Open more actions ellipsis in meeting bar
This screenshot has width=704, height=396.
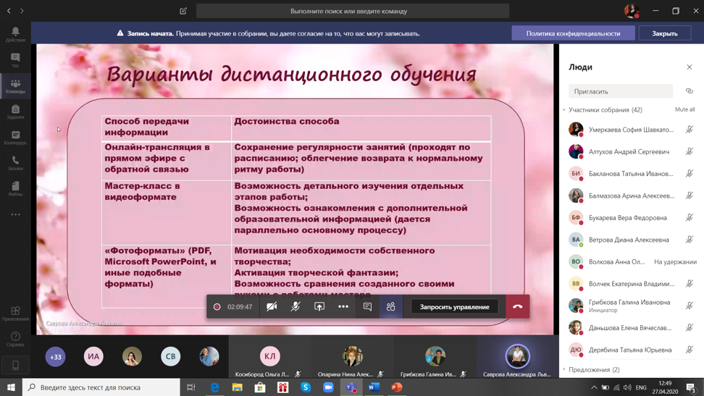(343, 307)
